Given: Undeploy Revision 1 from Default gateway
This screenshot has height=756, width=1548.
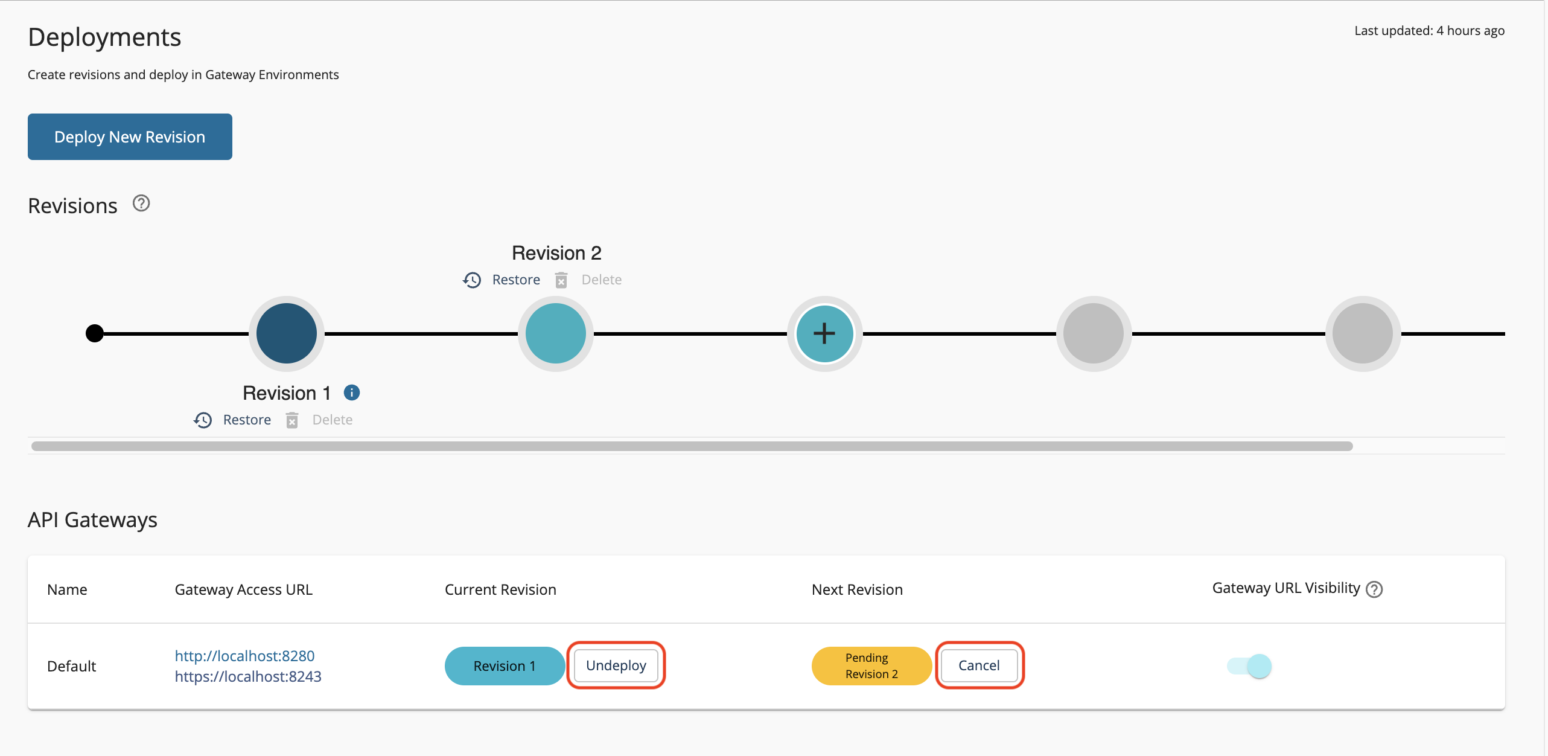Looking at the screenshot, I should (616, 665).
